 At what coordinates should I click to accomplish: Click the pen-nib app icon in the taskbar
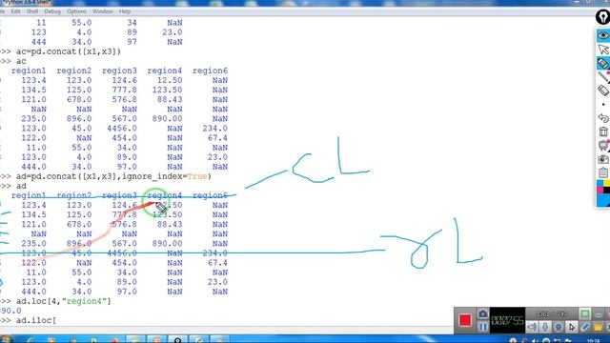coord(177,339)
